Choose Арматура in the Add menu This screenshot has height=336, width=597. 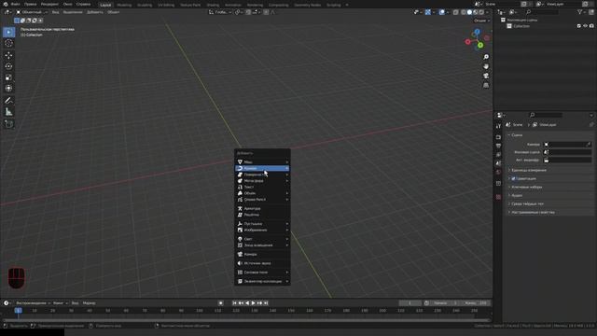[262, 209]
